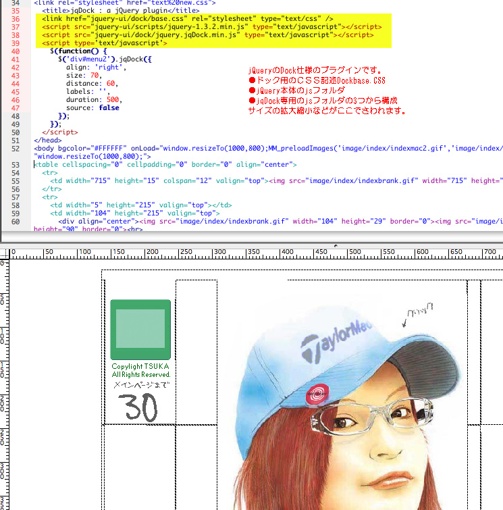Click the 'Copylight TSUKA' text in Design view
The width and height of the screenshot is (503, 510).
click(140, 366)
